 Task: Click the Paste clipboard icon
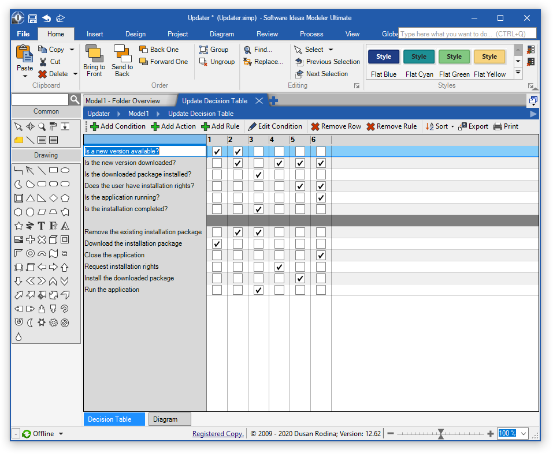tap(24, 54)
